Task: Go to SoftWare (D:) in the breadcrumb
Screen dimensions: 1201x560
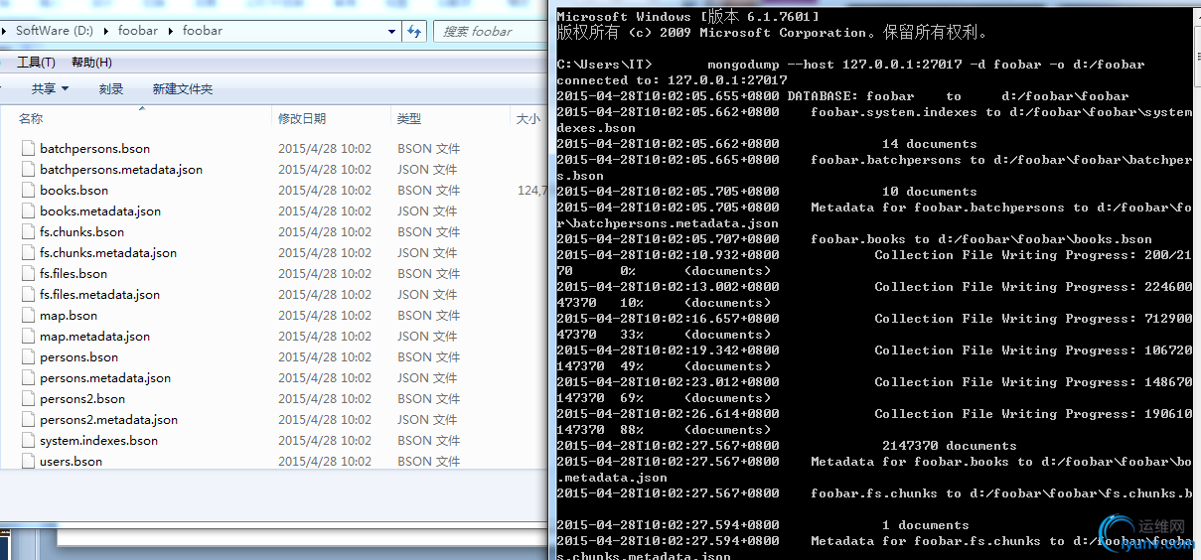Action: (x=55, y=31)
